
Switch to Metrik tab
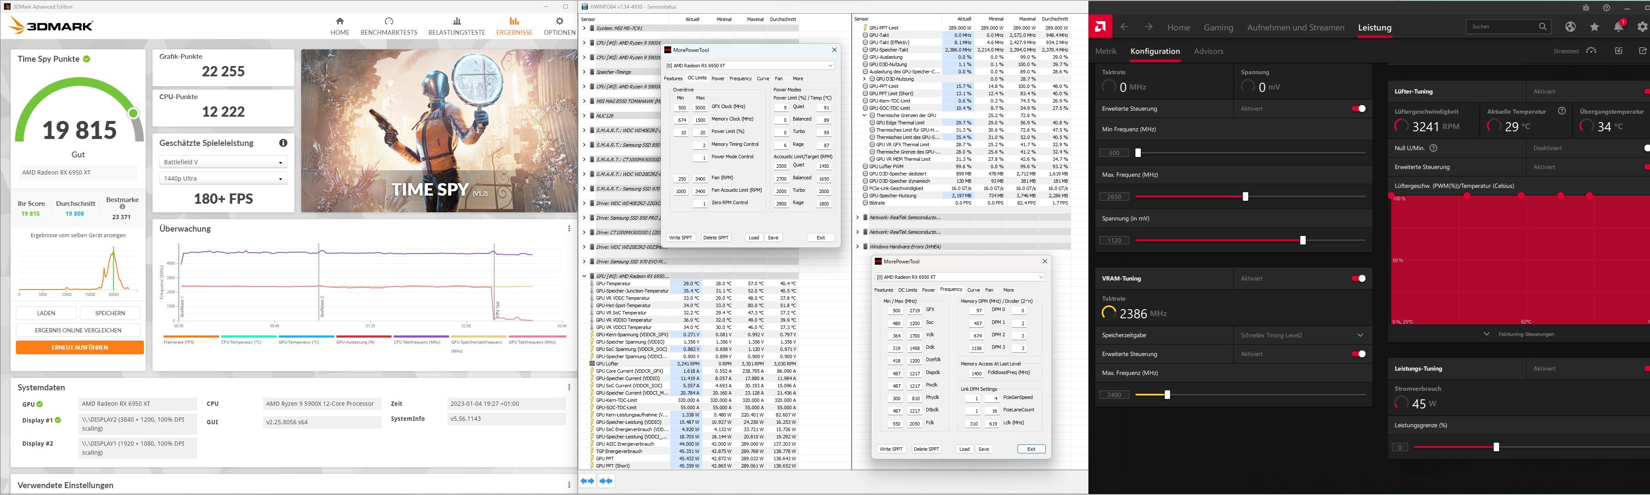tap(1106, 51)
